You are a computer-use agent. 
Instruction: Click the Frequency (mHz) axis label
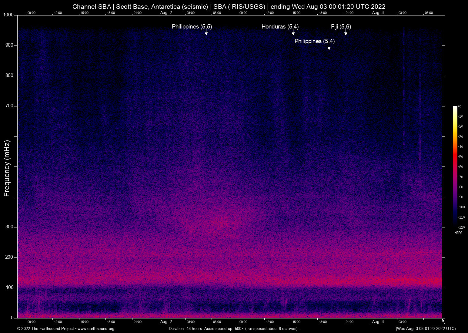click(x=7, y=168)
